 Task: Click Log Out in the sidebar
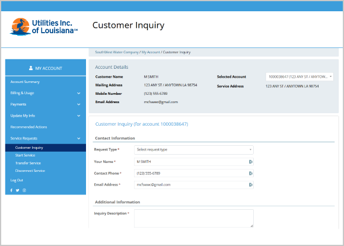[17, 180]
